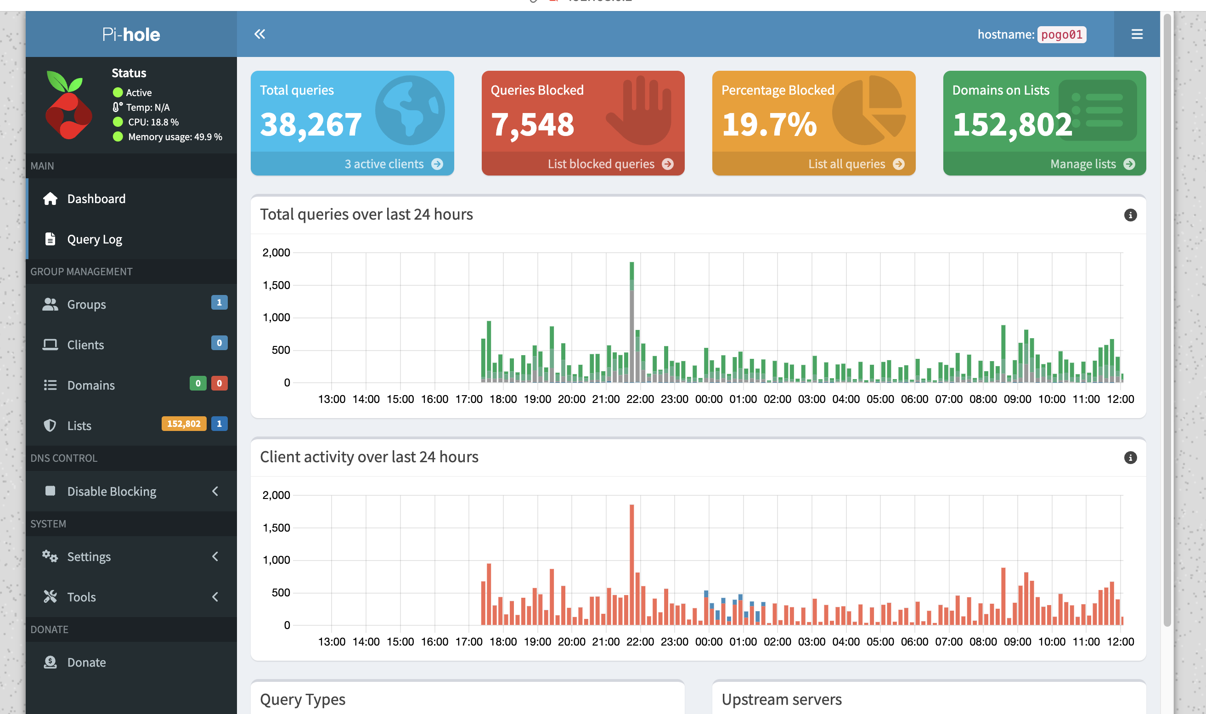This screenshot has height=714, width=1206.
Task: Click the Groups people icon in sidebar
Action: (x=50, y=305)
